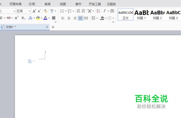Image resolution: width=181 pixels, height=118 pixels.
Task: Open the highlight color dropdown arrow
Action: (41, 18)
